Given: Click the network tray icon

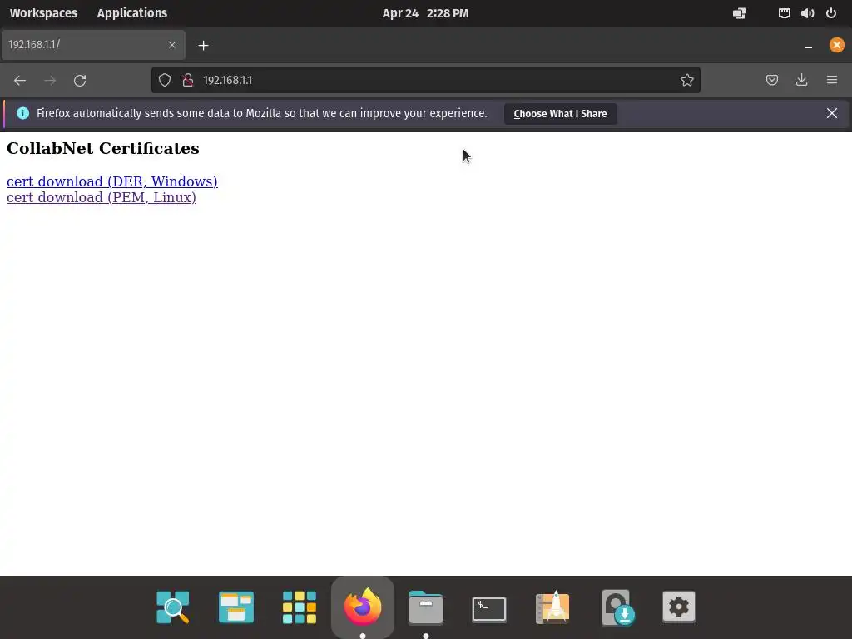Looking at the screenshot, I should pyautogui.click(x=784, y=13).
